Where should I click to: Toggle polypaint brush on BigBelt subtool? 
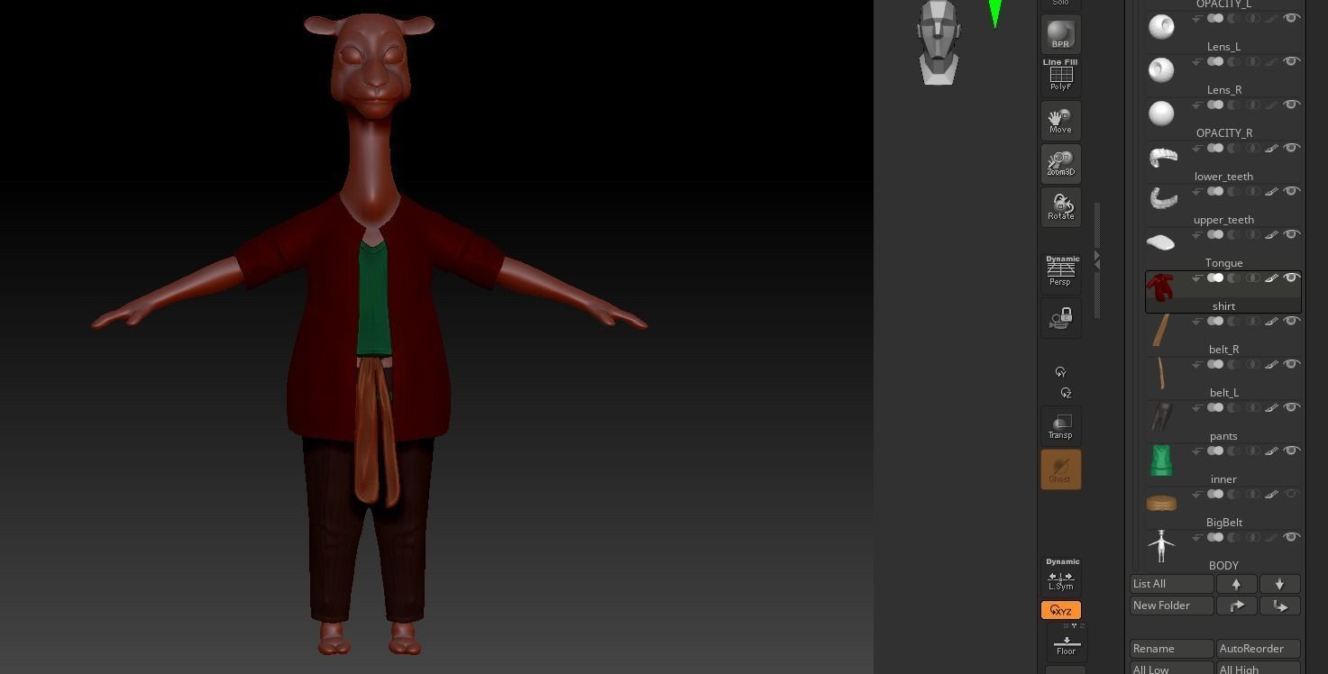[1271, 494]
